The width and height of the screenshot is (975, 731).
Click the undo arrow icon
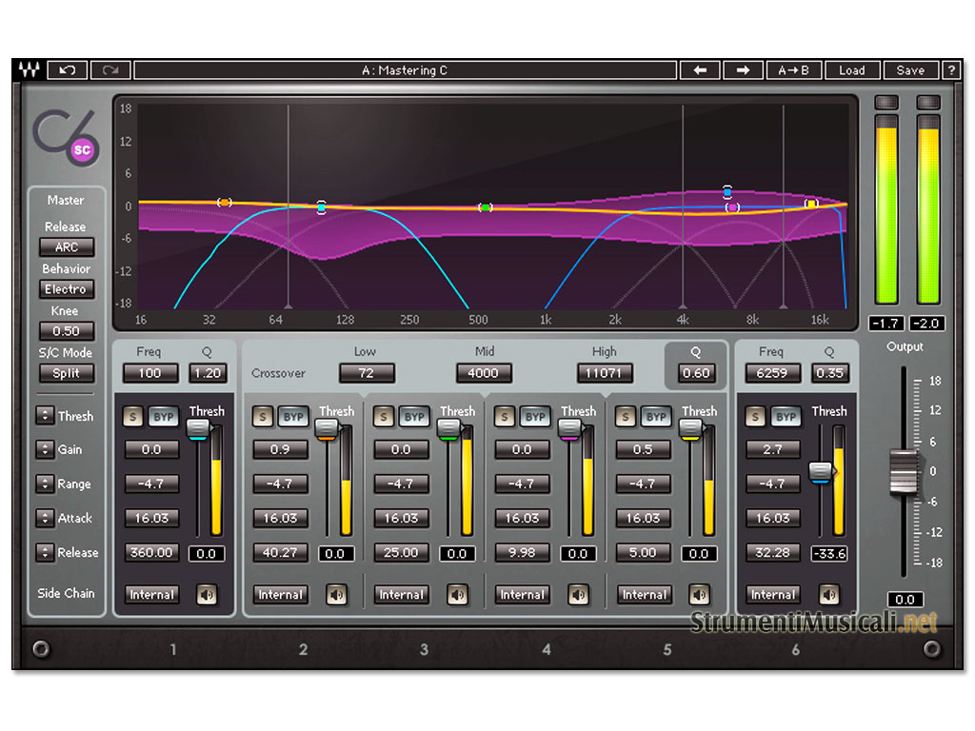click(x=68, y=70)
